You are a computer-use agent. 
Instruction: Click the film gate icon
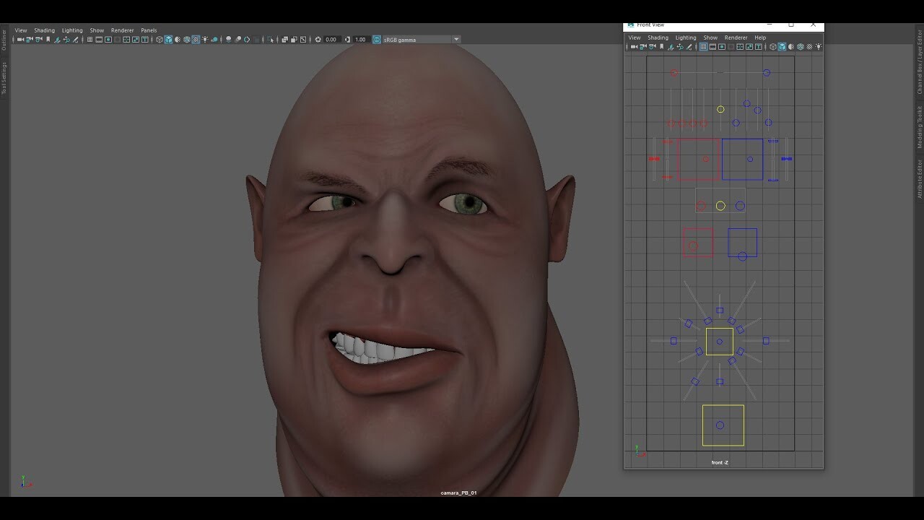(x=99, y=39)
